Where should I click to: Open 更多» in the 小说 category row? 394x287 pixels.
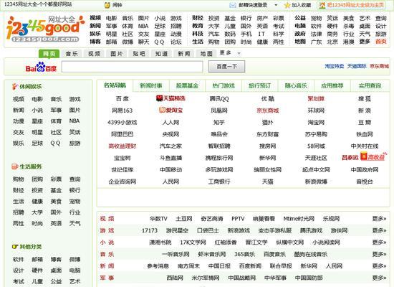tap(379, 243)
